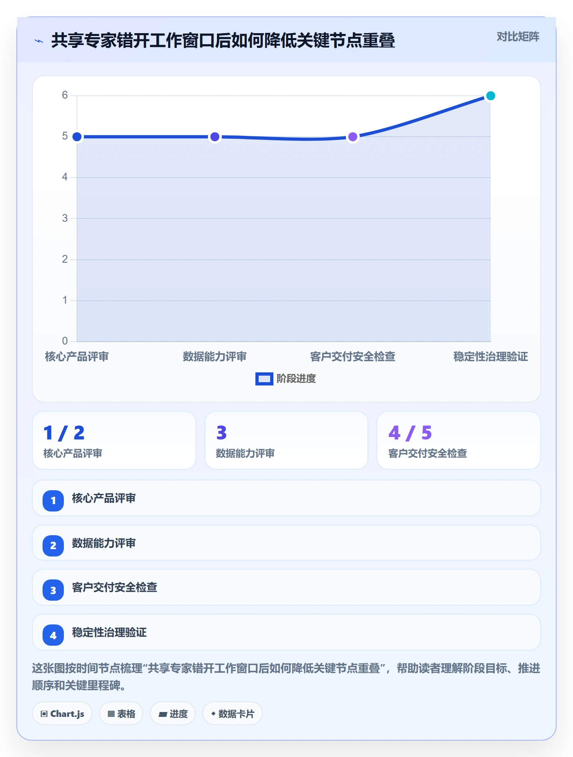The width and height of the screenshot is (573, 757).
Task: Click x-axis label 稳定性治理验证
Action: coord(490,356)
